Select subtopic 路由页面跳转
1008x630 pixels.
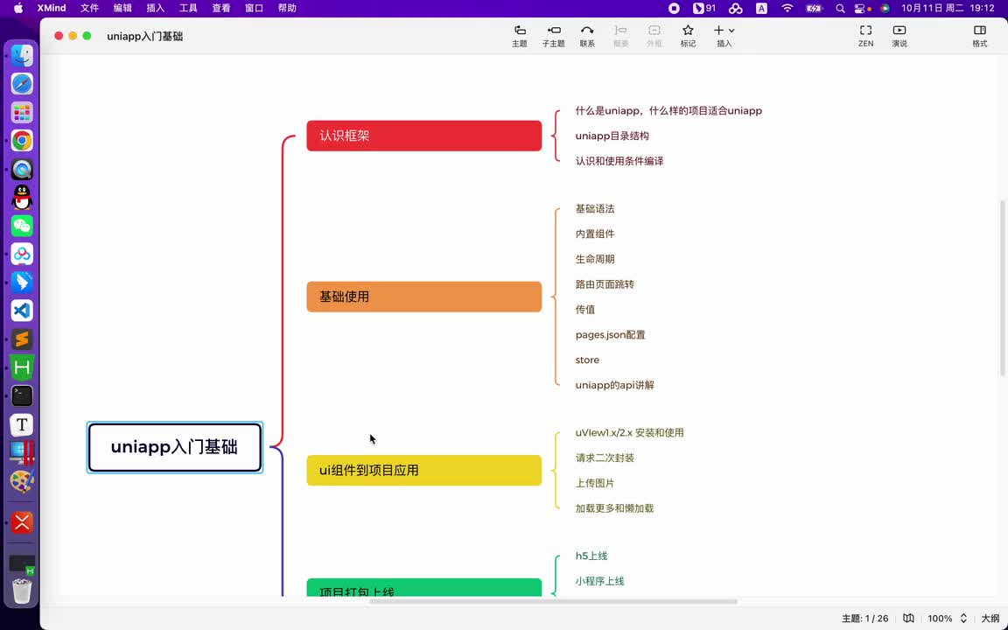pyautogui.click(x=605, y=284)
